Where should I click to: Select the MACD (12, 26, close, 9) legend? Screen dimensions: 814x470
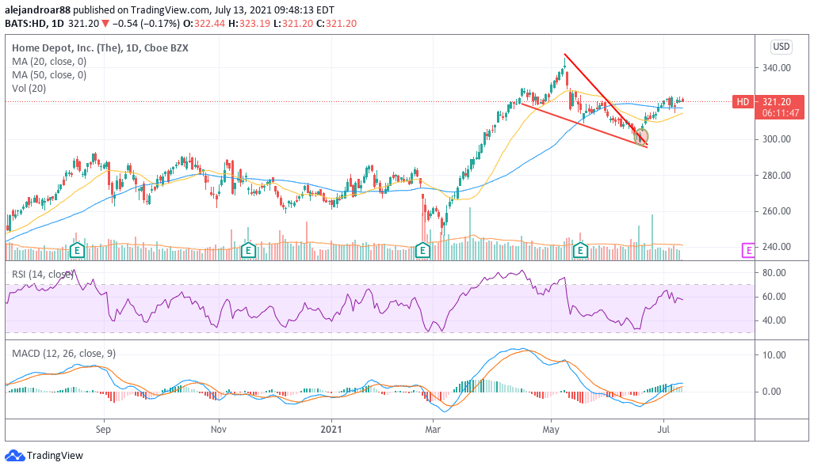[x=64, y=354]
